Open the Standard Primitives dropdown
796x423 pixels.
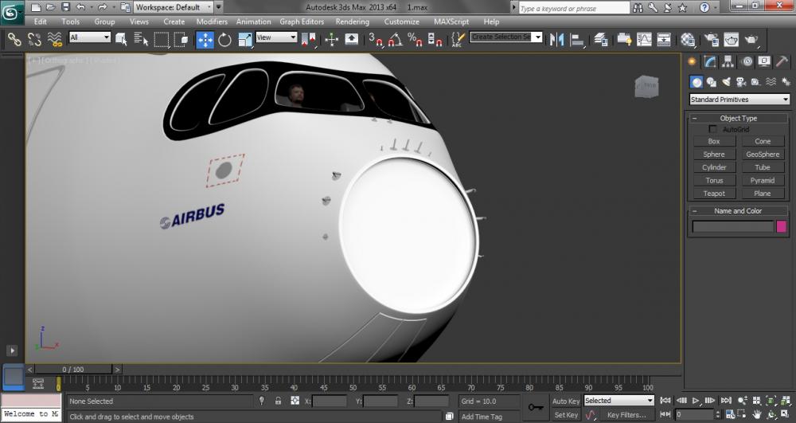[x=739, y=100]
